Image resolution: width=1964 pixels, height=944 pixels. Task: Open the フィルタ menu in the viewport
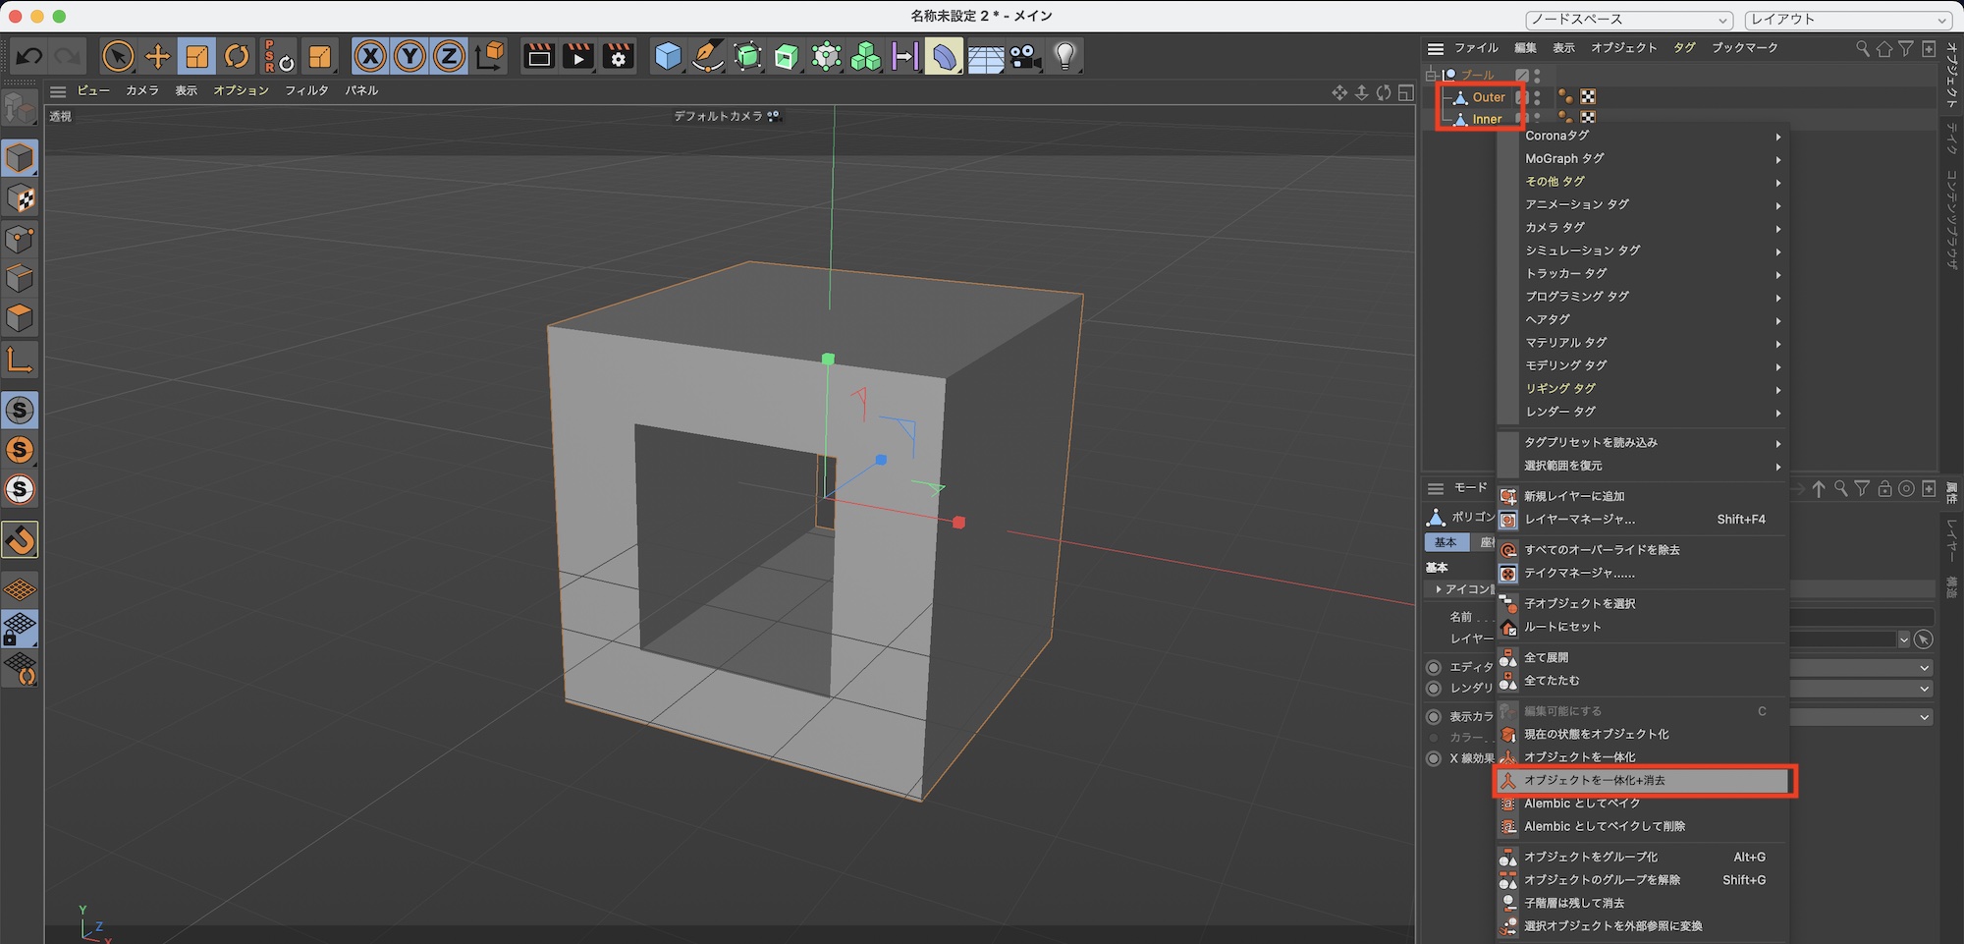pos(306,90)
